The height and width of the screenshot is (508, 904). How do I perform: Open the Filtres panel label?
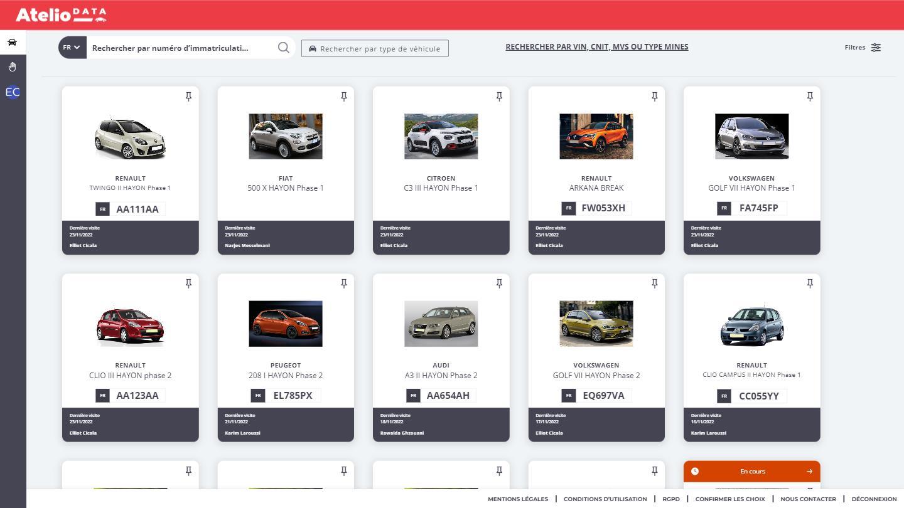point(855,48)
